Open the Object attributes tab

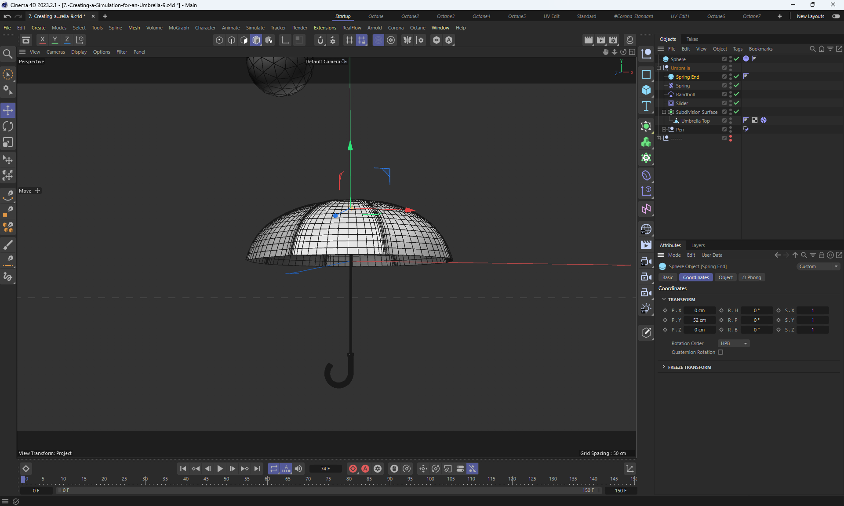point(725,277)
